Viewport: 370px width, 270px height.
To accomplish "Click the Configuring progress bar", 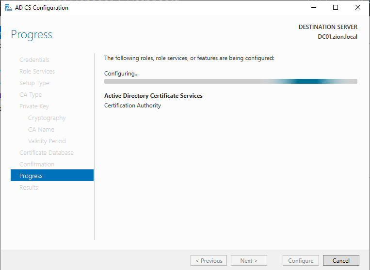I will (x=230, y=81).
